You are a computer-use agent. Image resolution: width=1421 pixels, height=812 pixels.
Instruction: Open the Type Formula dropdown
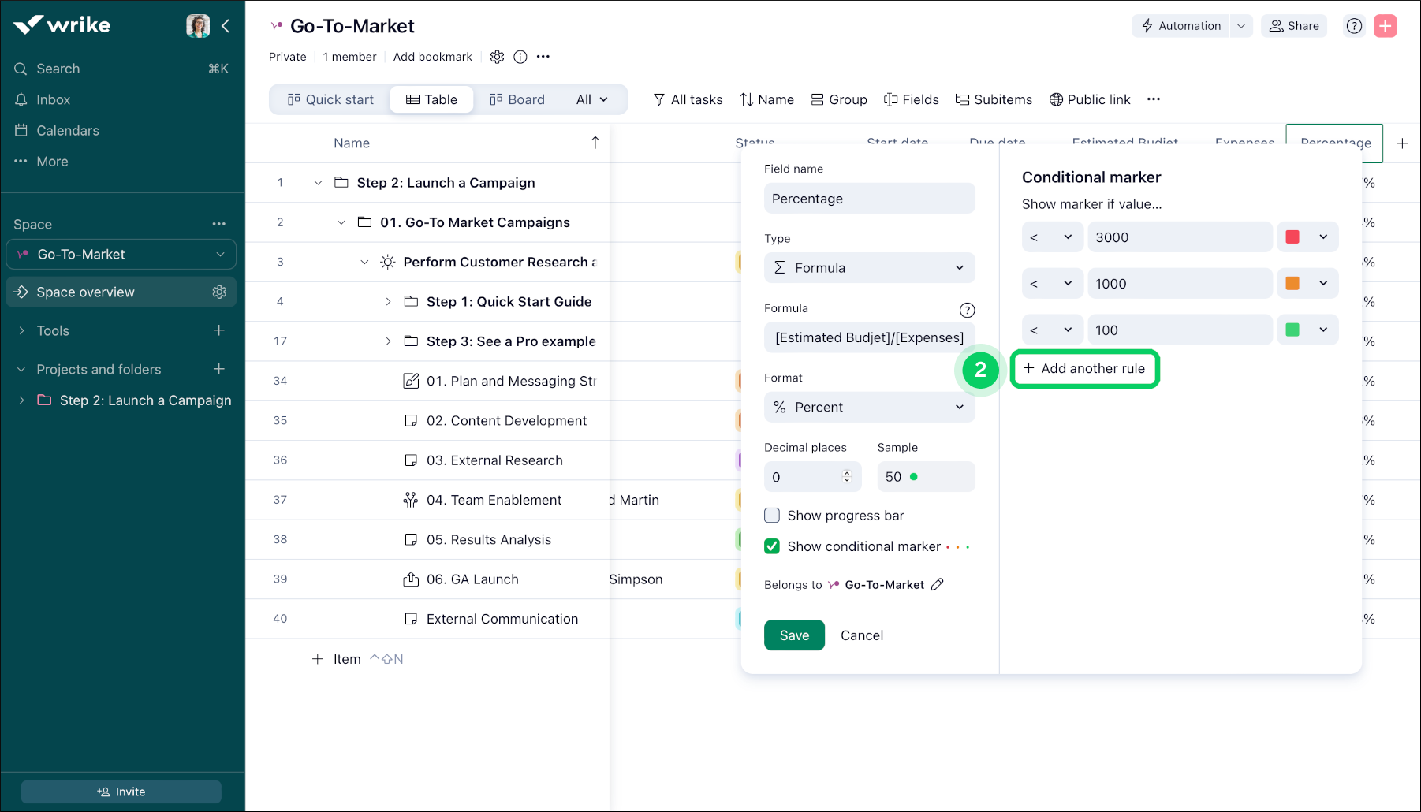tap(869, 268)
